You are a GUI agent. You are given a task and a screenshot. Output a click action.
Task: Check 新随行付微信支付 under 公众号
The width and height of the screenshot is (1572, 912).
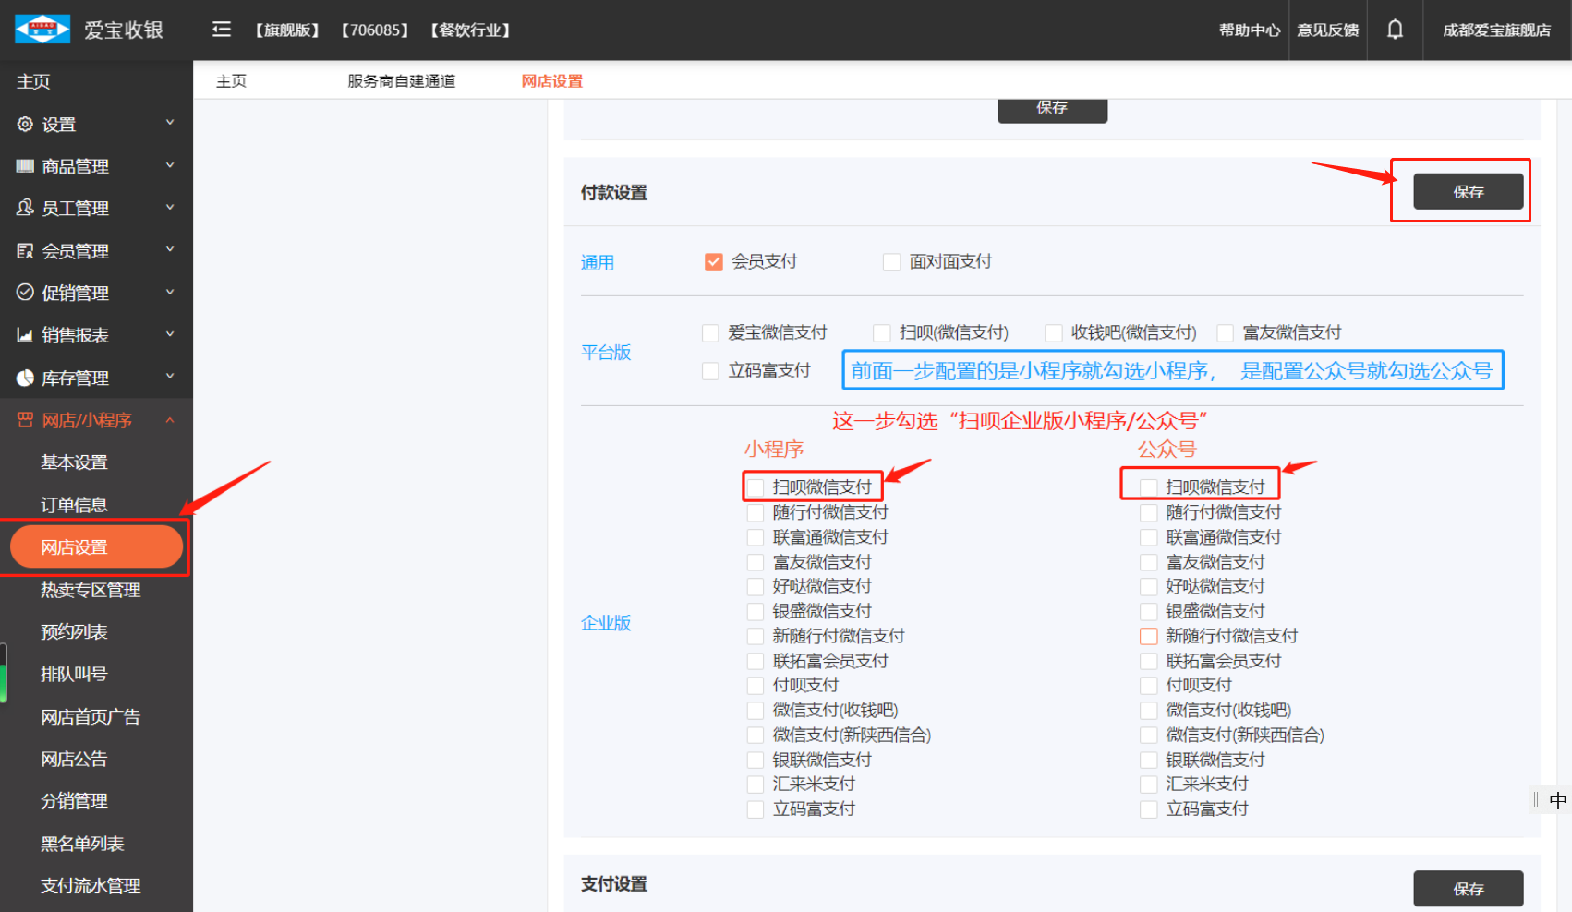point(1148,636)
